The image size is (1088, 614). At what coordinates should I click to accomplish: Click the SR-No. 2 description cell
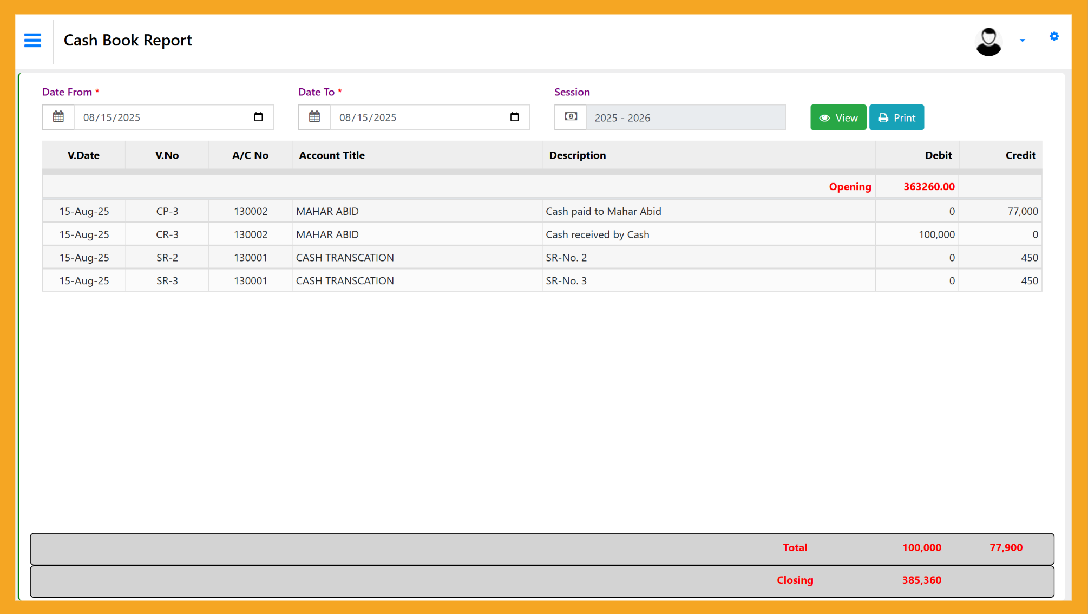(x=566, y=258)
